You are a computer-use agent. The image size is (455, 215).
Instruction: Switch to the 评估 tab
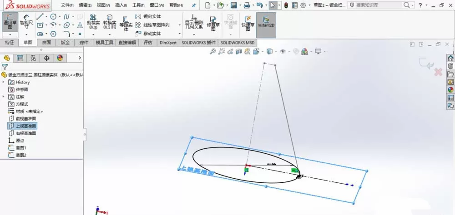[x=148, y=43]
